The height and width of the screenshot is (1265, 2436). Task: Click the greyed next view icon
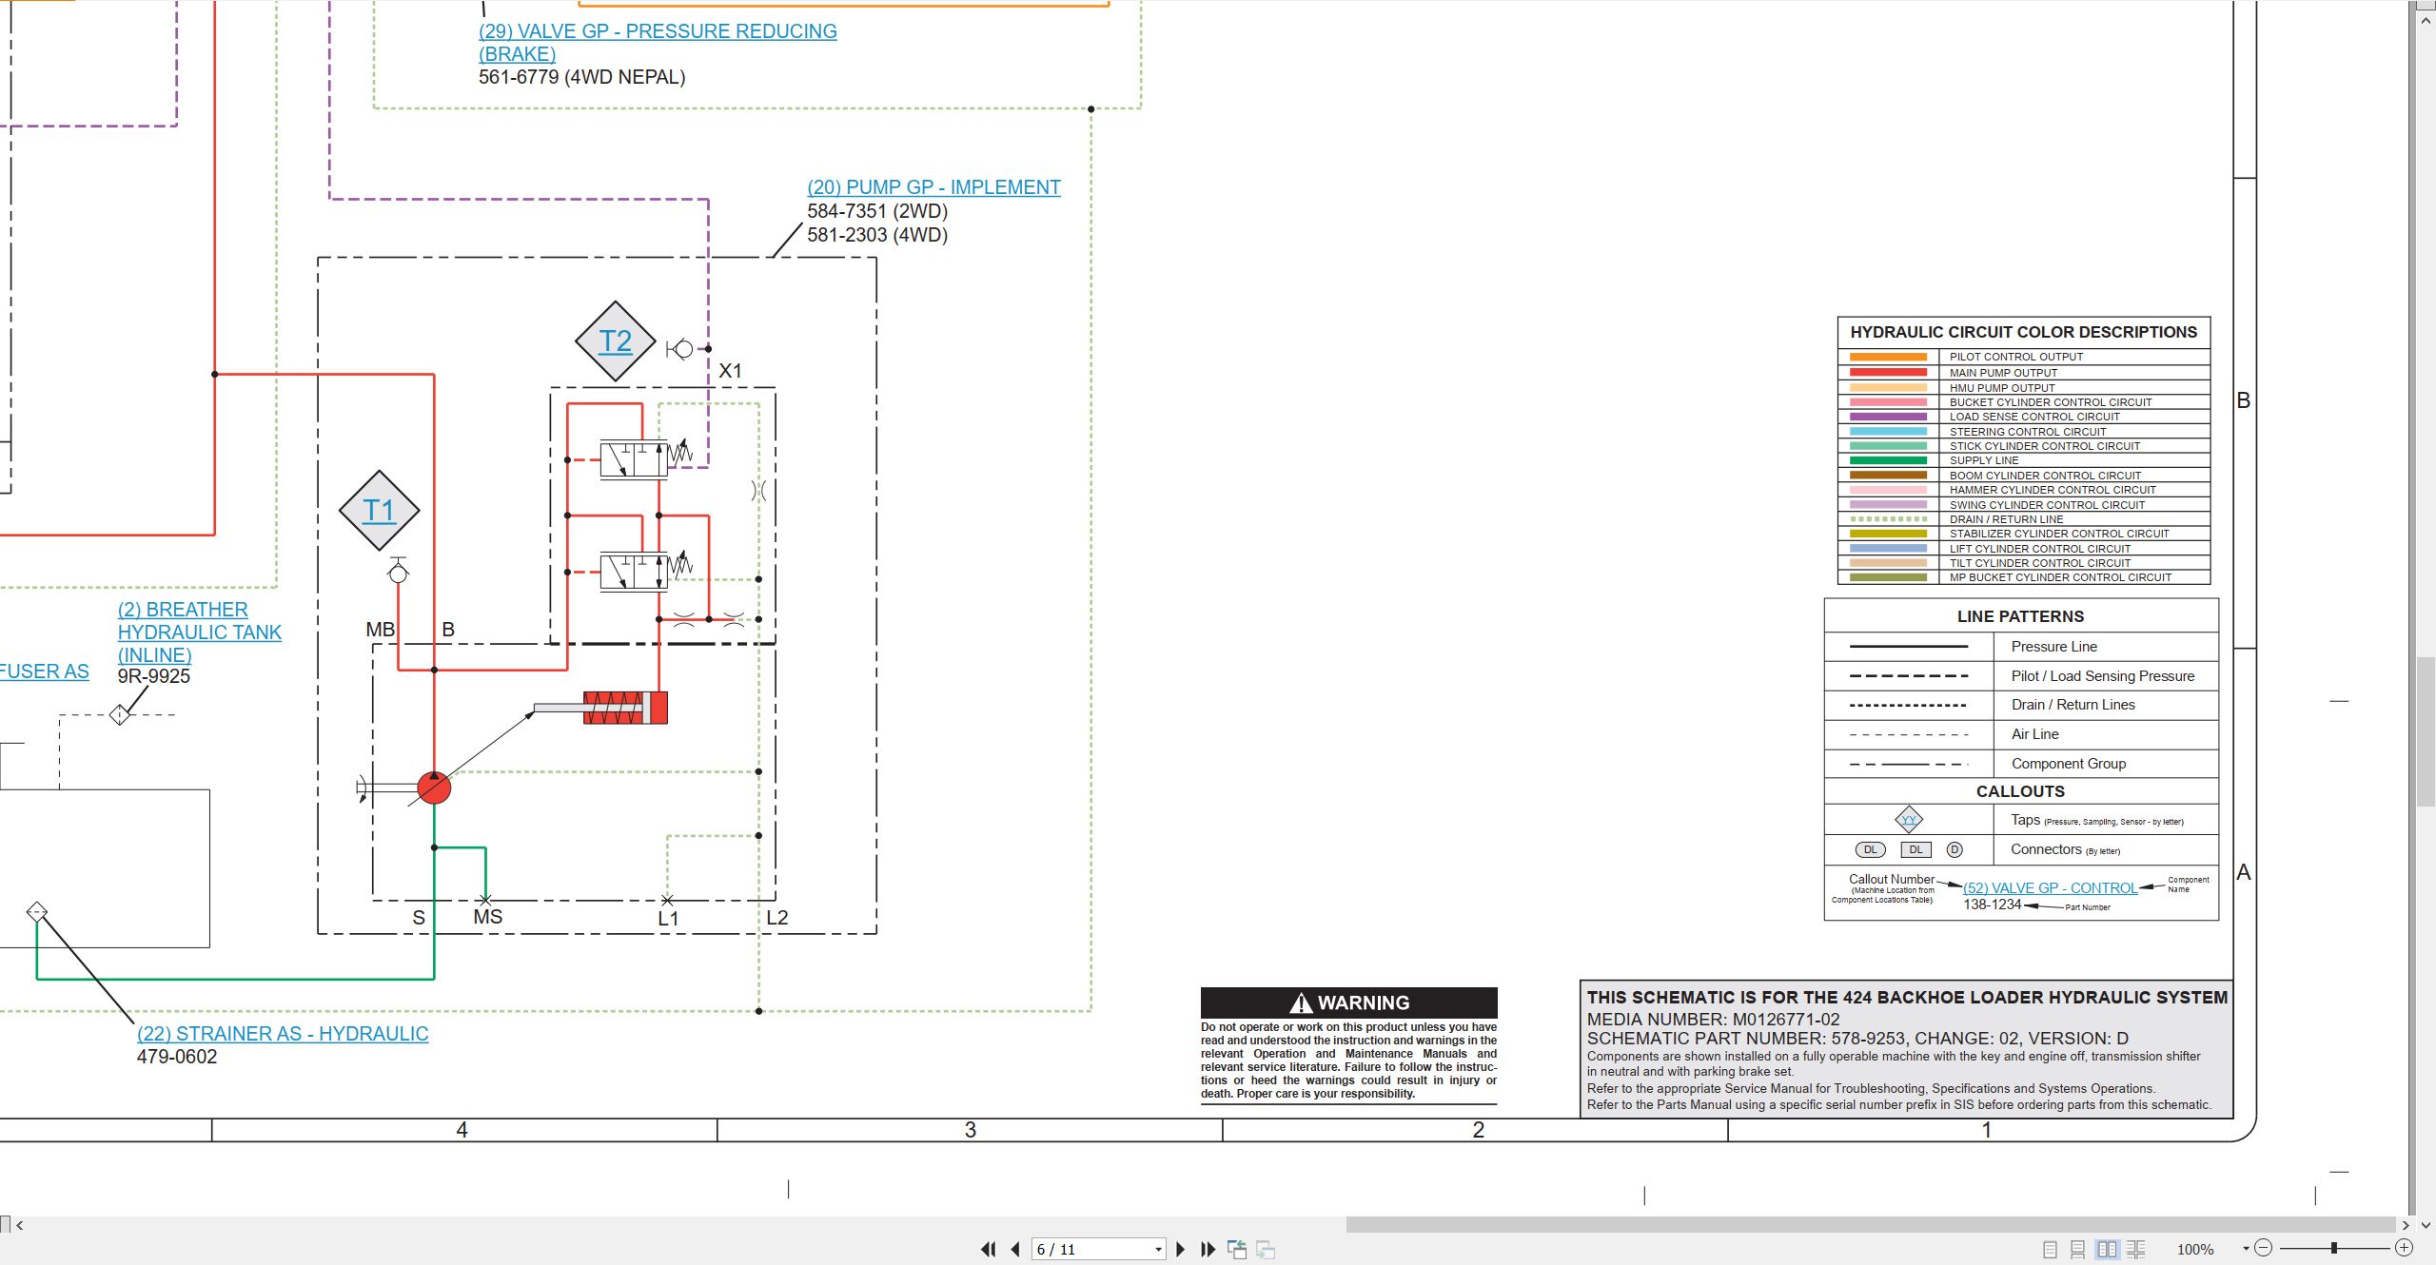[x=1266, y=1249]
